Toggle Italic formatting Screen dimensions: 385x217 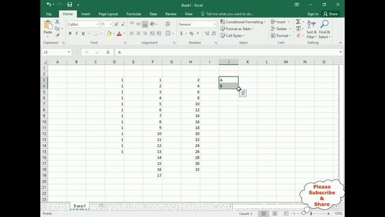tap(76, 34)
